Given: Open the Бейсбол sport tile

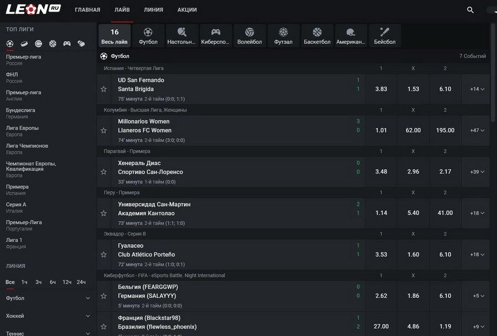Looking at the screenshot, I should pos(385,35).
